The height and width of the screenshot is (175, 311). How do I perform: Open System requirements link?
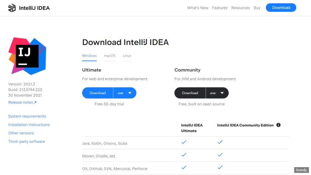[27, 116]
